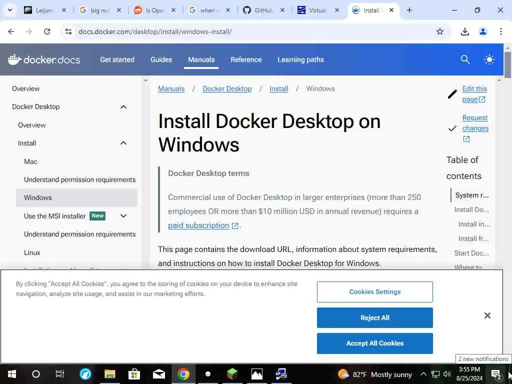Open the tab search dropdown arrow

10,10
